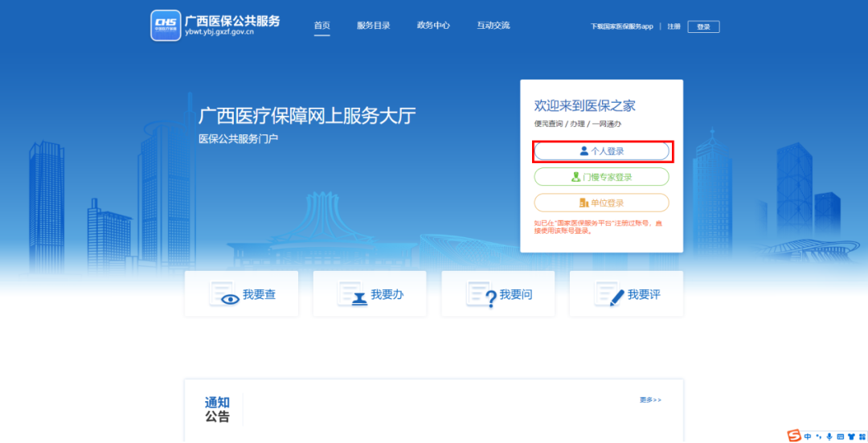Screen dimensions: 868x443
Task: Click the microphone voice input icon
Action: (829, 437)
